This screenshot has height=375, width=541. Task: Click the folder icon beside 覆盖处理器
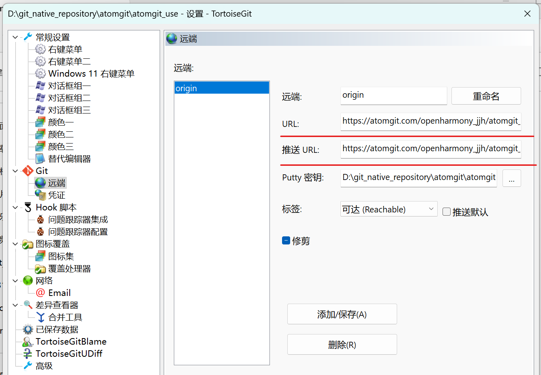[41, 268]
